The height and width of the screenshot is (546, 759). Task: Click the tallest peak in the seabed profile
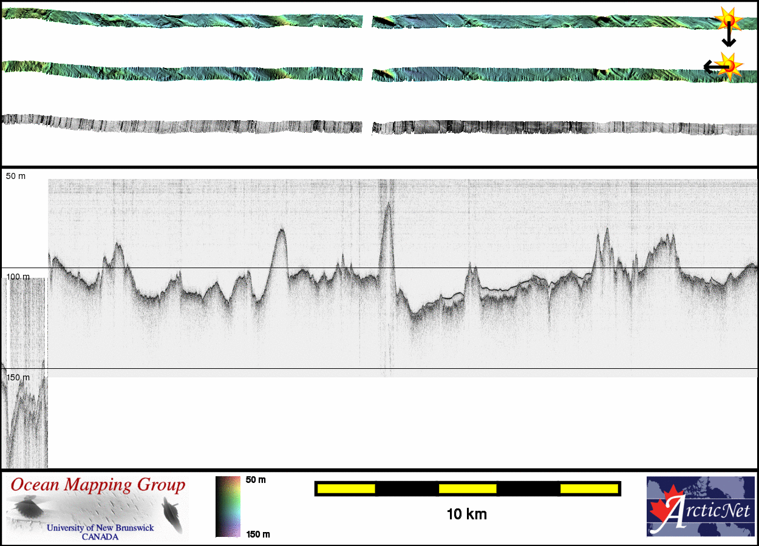tap(387, 205)
